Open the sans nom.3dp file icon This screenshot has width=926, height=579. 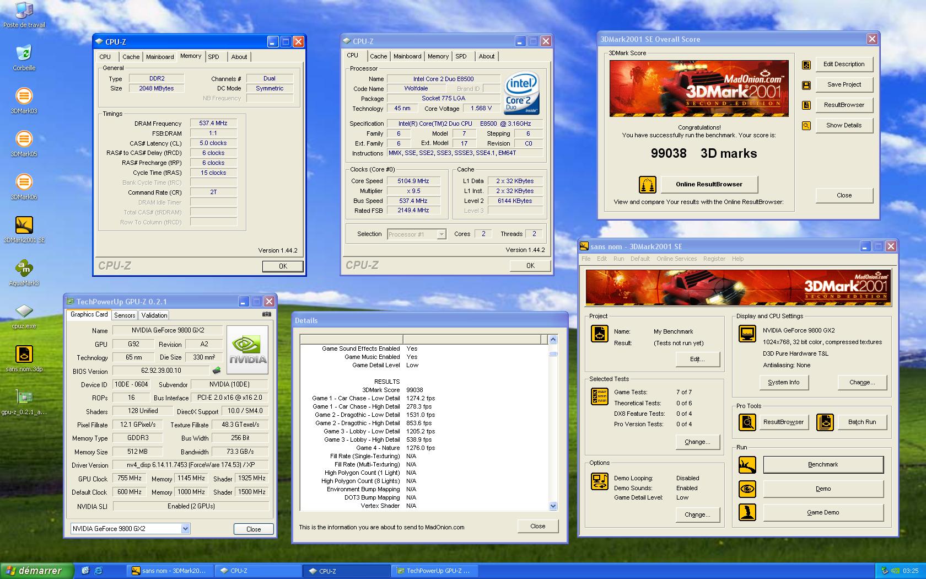24,358
